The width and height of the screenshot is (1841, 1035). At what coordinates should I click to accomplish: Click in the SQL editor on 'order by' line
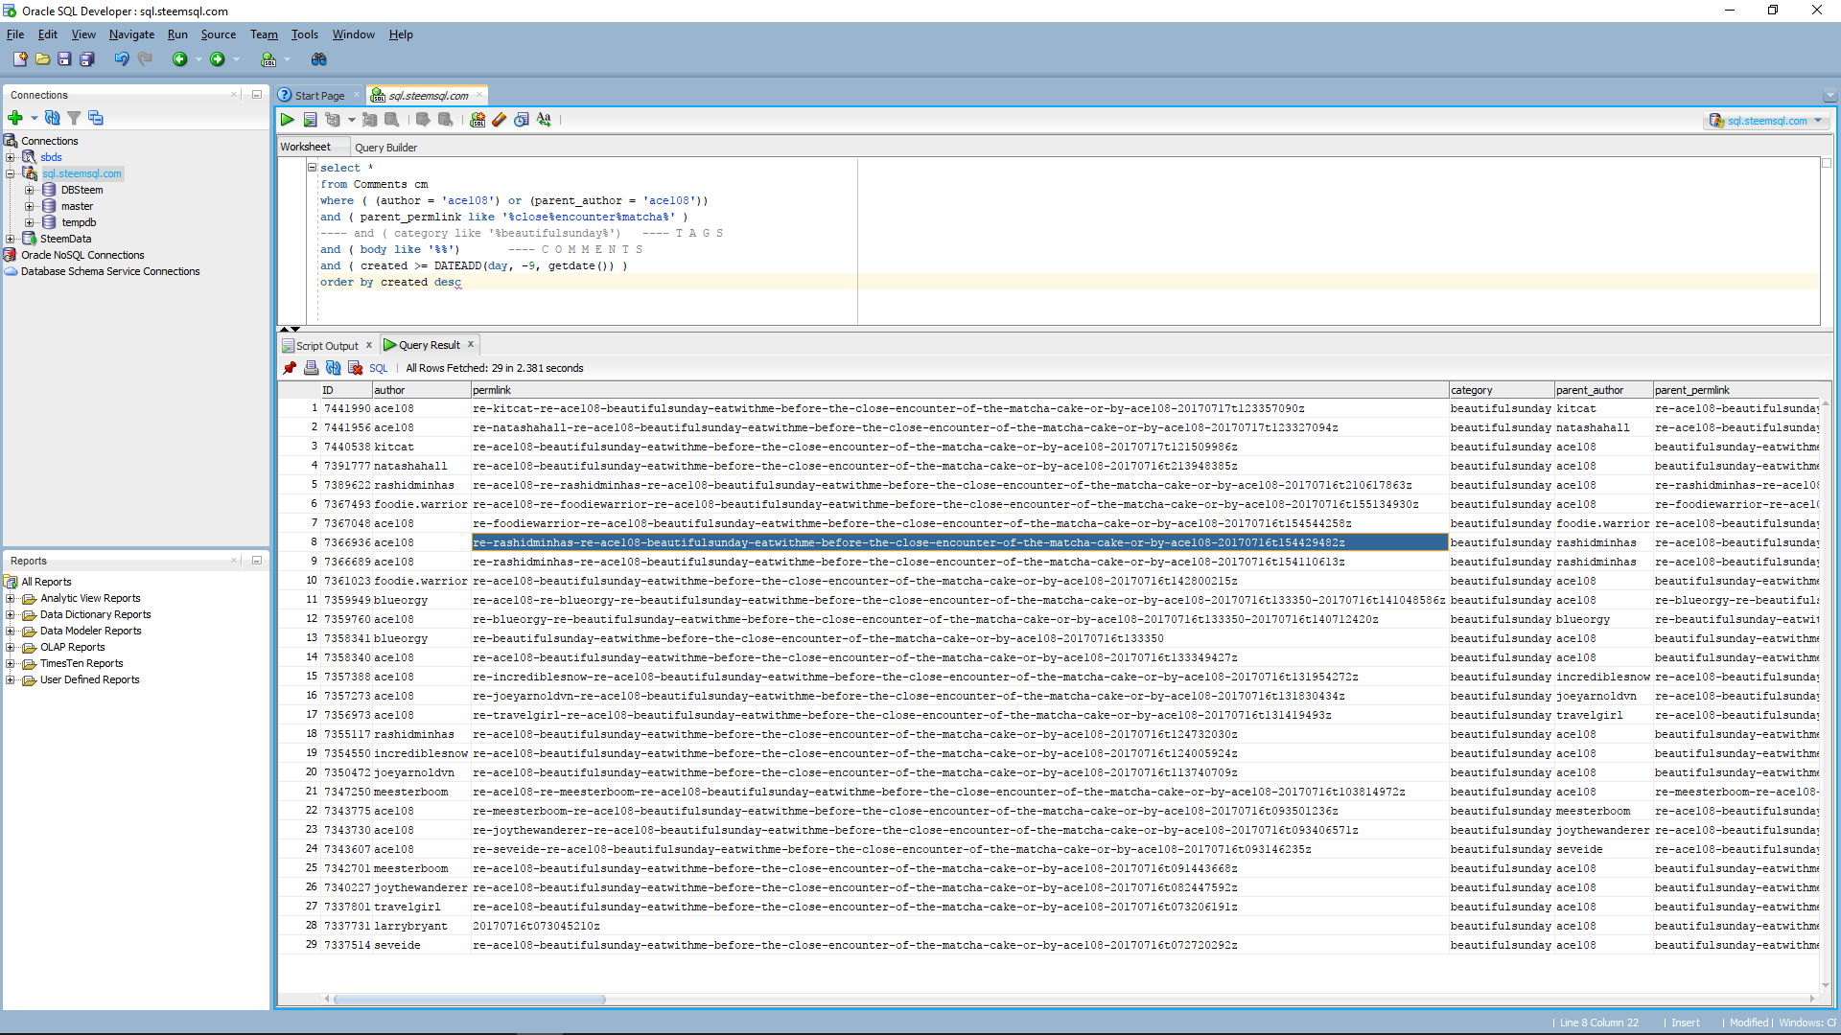(x=390, y=282)
